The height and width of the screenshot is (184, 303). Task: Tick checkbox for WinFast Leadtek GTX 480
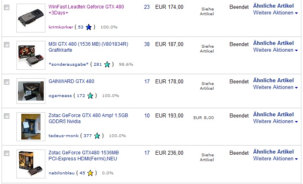click(x=6, y=8)
